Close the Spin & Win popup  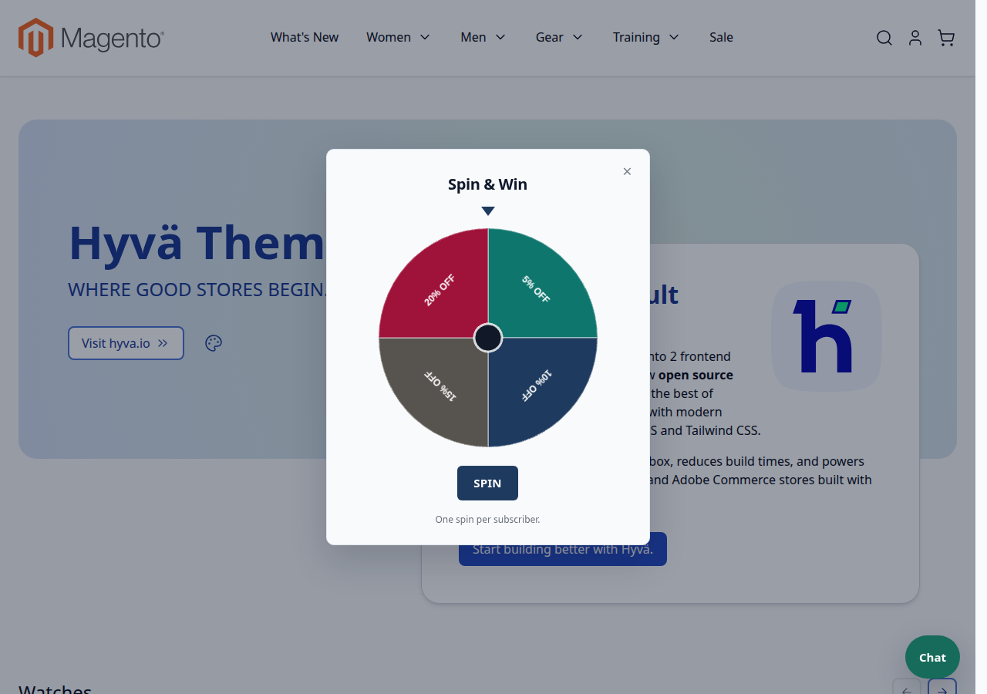tap(627, 171)
